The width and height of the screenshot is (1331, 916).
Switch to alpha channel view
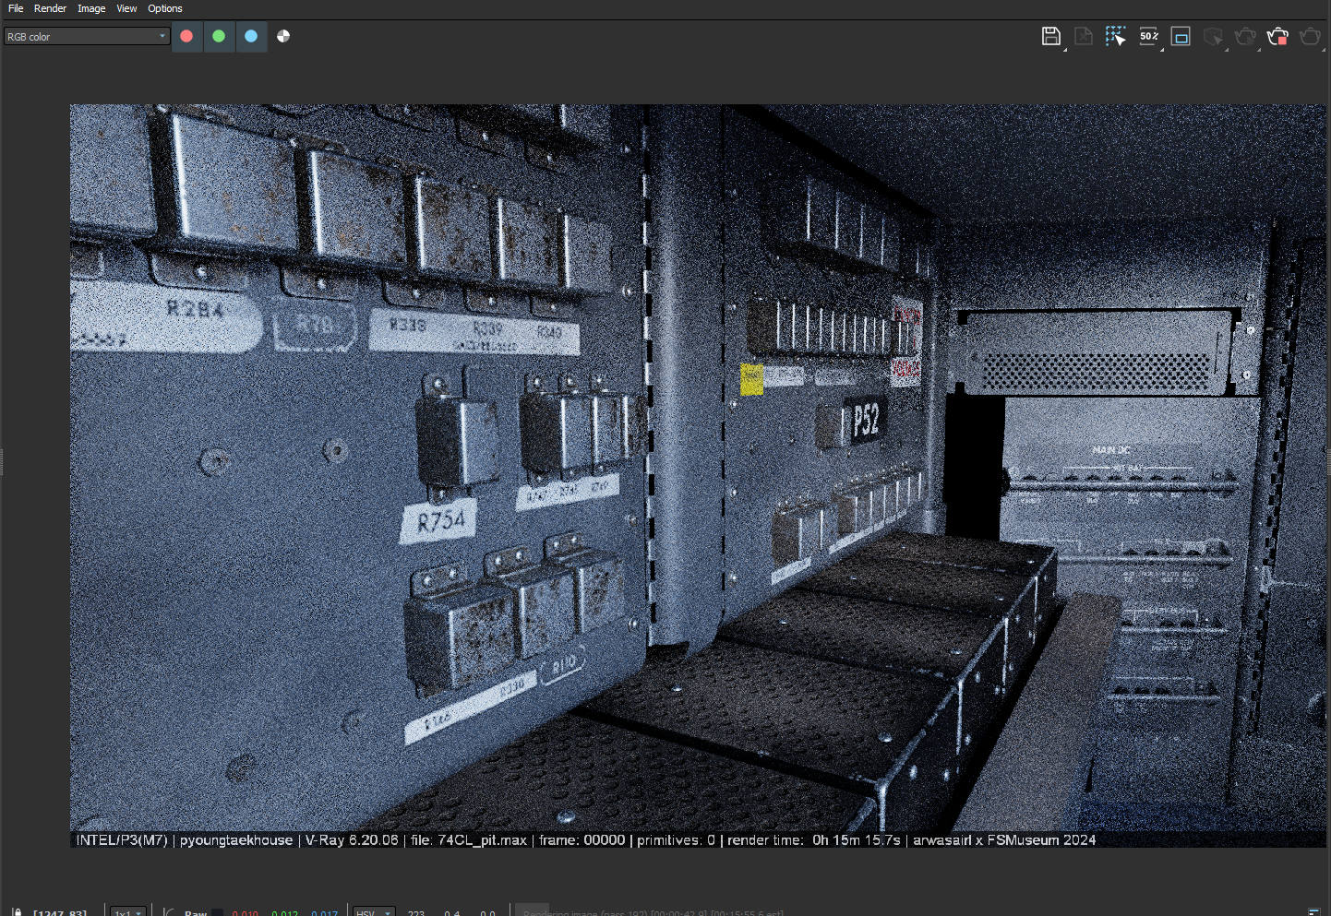point(283,36)
